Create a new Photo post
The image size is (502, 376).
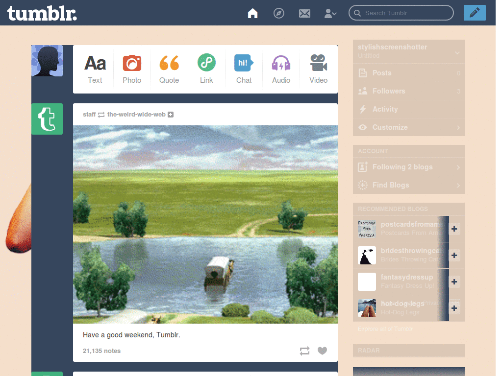coord(132,69)
